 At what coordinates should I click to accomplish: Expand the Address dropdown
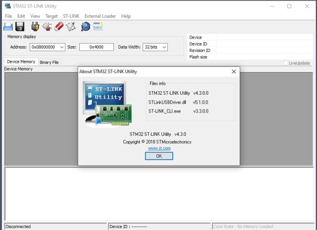click(x=62, y=47)
